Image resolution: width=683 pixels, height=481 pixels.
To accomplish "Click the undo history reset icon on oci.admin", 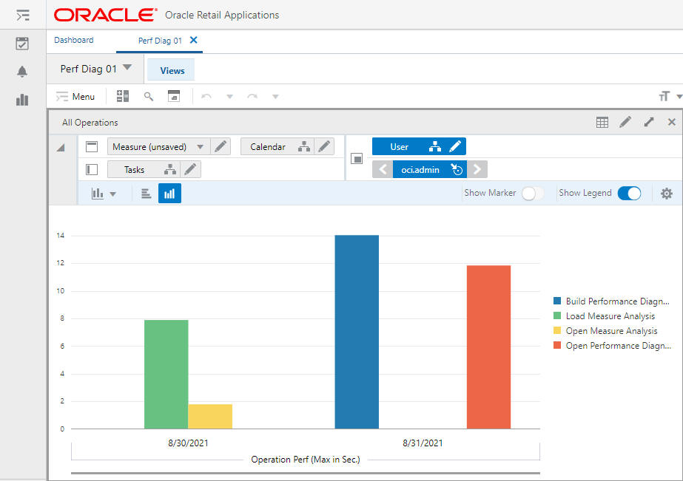I will click(457, 168).
